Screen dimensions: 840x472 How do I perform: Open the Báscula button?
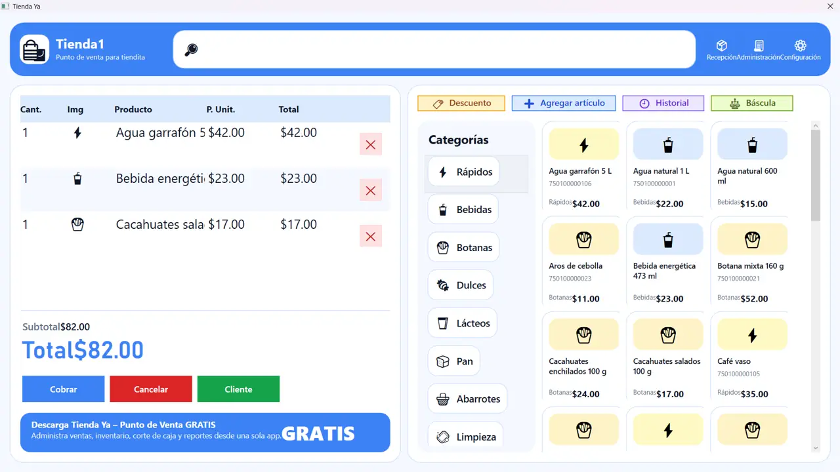(752, 103)
